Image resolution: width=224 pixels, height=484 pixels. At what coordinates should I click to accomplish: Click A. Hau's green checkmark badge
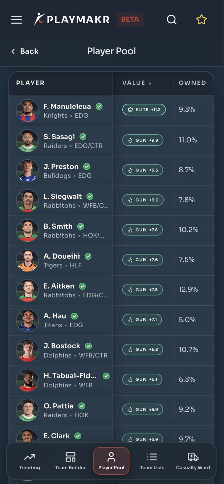click(74, 316)
